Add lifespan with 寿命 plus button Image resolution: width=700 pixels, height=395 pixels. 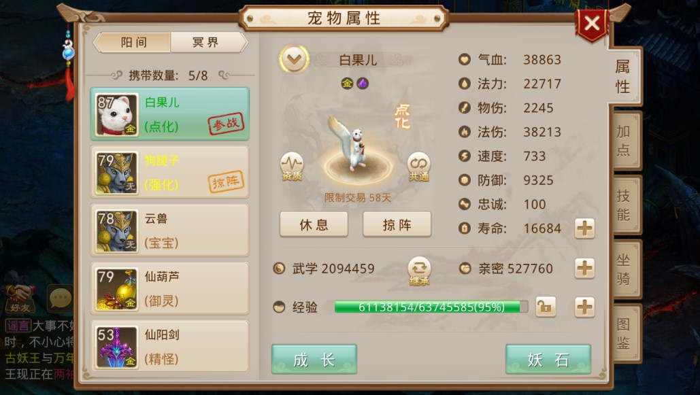tap(584, 228)
